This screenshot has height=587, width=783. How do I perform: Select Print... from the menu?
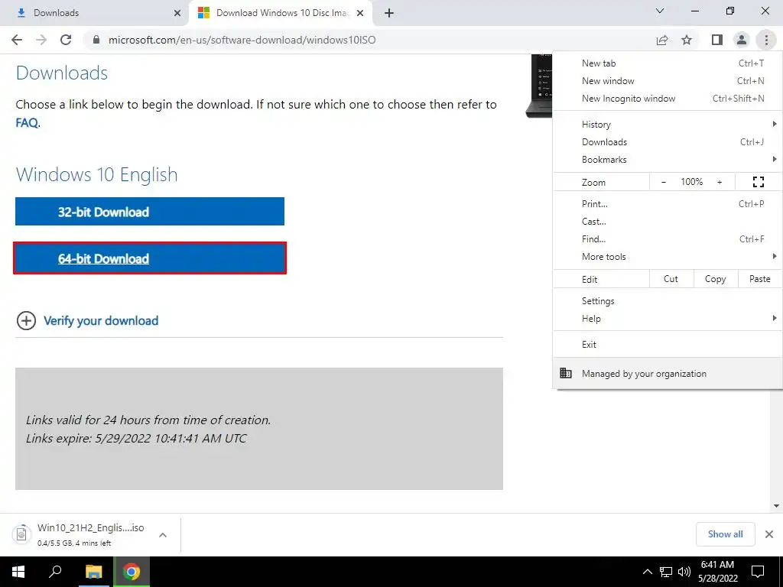[668, 203]
